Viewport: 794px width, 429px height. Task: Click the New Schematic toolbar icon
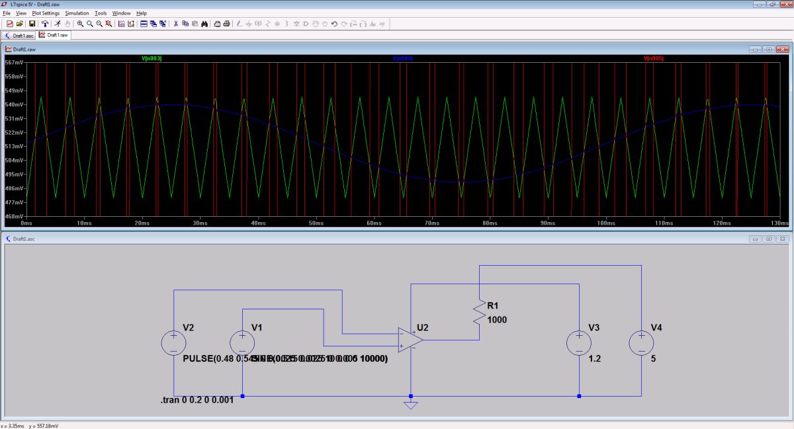(9, 24)
